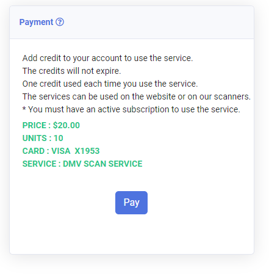
Task: Click the blue Pay button
Action: pos(131,203)
